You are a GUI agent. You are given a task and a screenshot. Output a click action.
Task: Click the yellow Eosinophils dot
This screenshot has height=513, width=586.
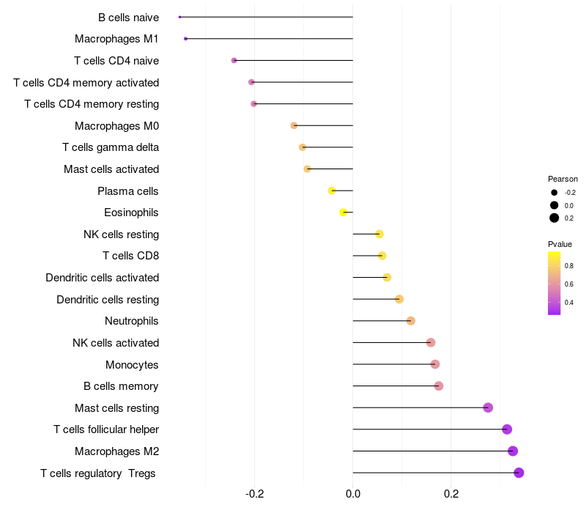point(344,213)
